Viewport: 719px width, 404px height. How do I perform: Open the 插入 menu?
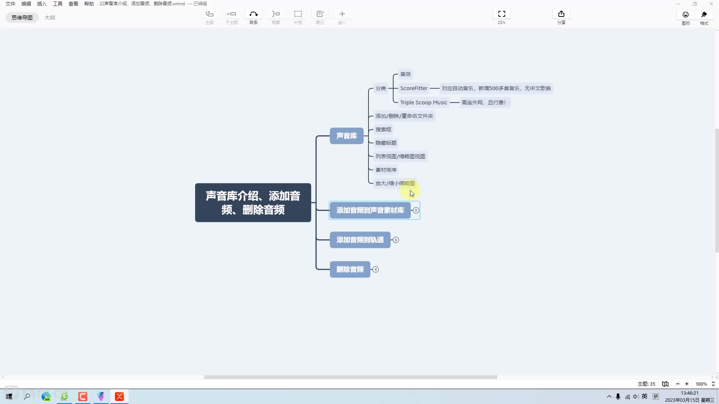(x=42, y=4)
